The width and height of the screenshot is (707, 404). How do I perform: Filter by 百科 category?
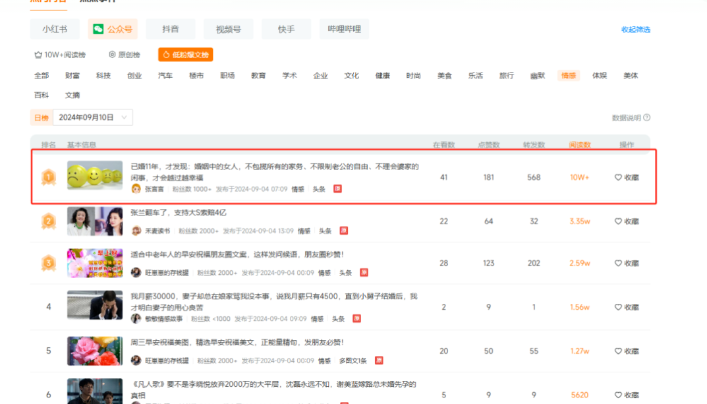[x=42, y=95]
